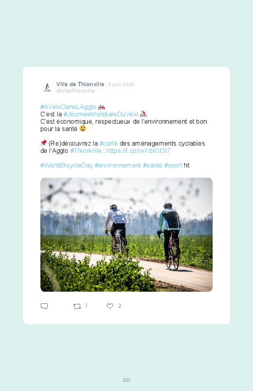Click the 3 juin 2020 date
This screenshot has width=253, height=391.
[121, 85]
